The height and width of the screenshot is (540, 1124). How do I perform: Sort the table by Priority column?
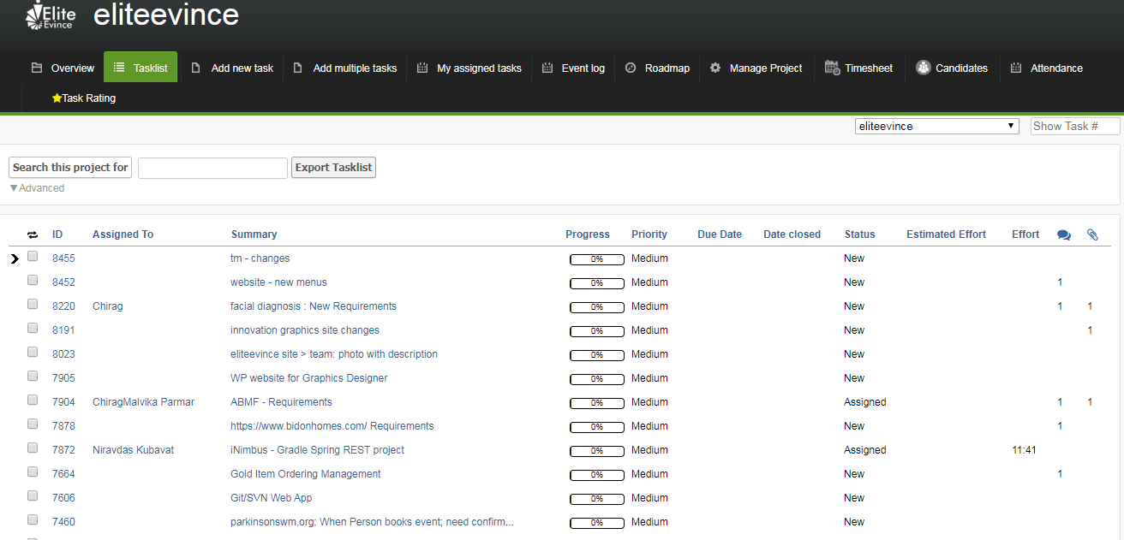[649, 234]
